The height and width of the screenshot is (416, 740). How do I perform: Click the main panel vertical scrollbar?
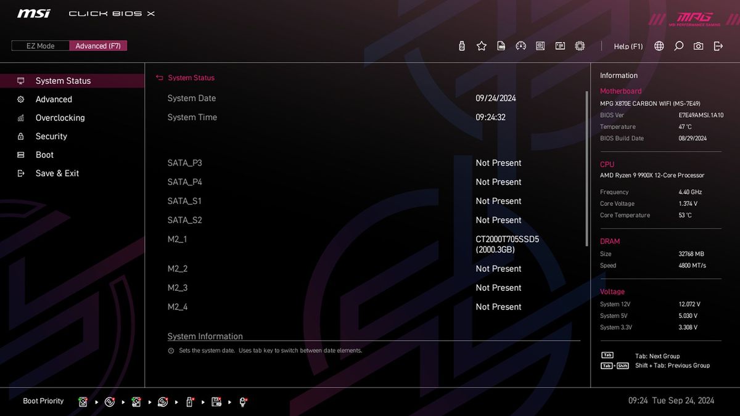586,169
